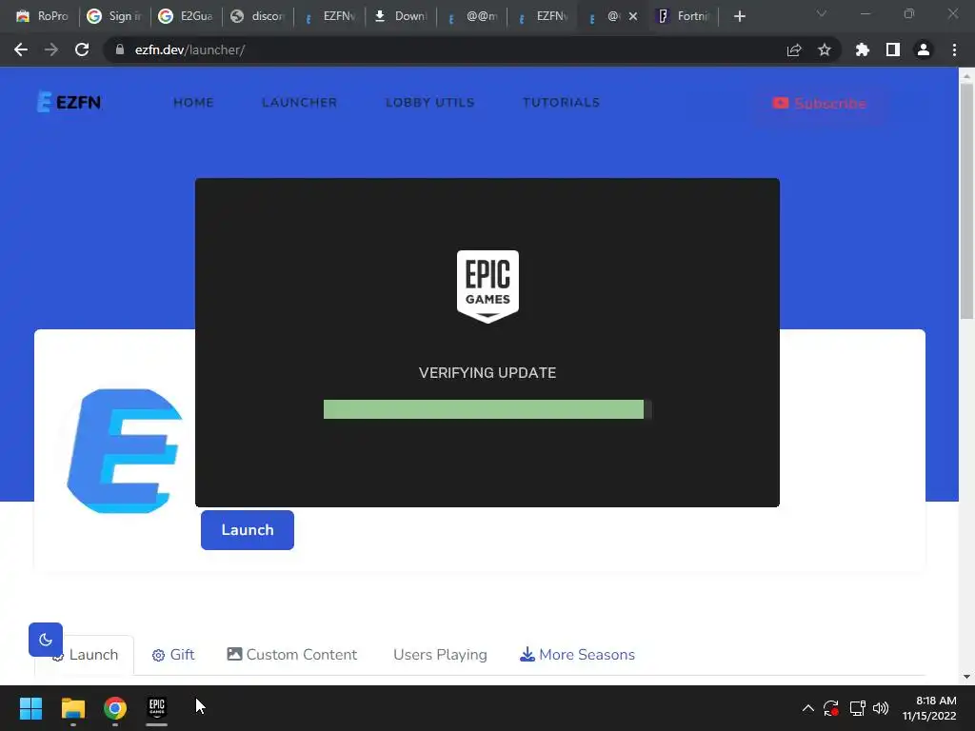
Task: Open the More Seasons download link
Action: pyautogui.click(x=578, y=655)
